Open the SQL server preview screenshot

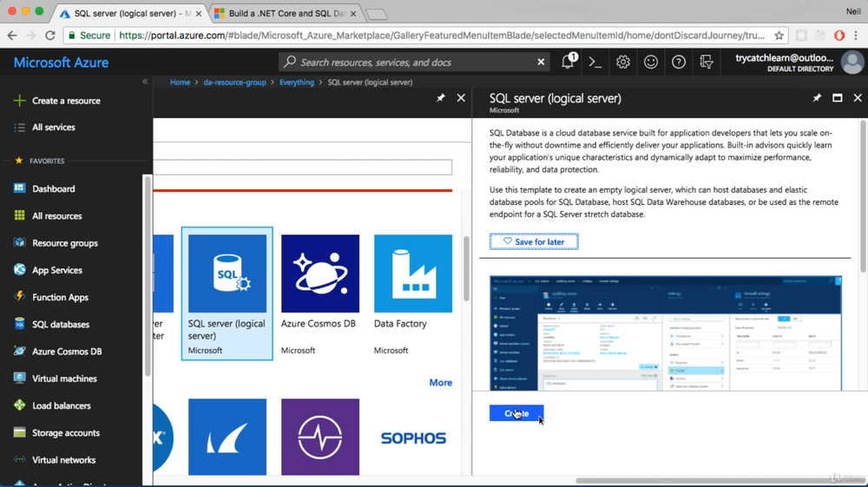(x=666, y=333)
